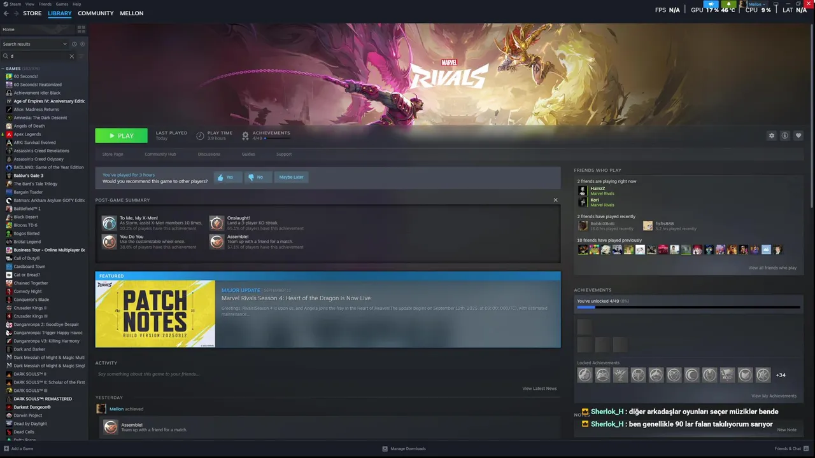Viewport: 815px width, 458px height.
Task: Create a New Note
Action: coord(786,429)
